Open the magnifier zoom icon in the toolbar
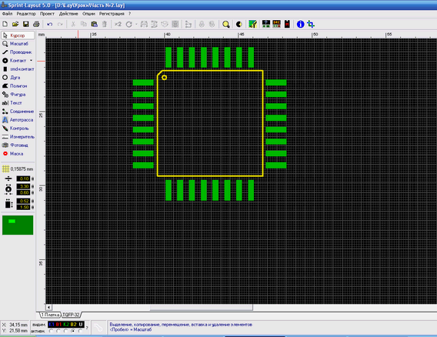437x337 pixels. pos(225,25)
